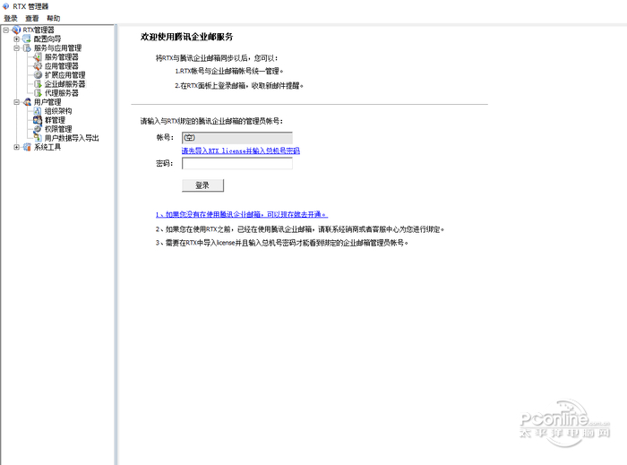The height and width of the screenshot is (465, 627).
Task: Select 权限管理 tree item
Action: 58,129
